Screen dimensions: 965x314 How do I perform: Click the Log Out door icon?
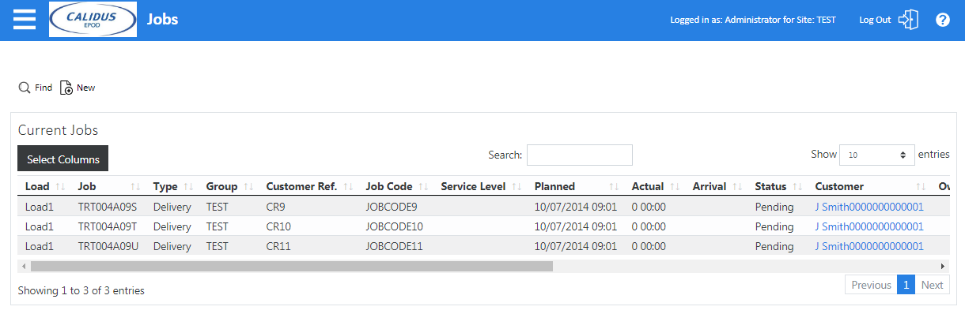click(909, 20)
